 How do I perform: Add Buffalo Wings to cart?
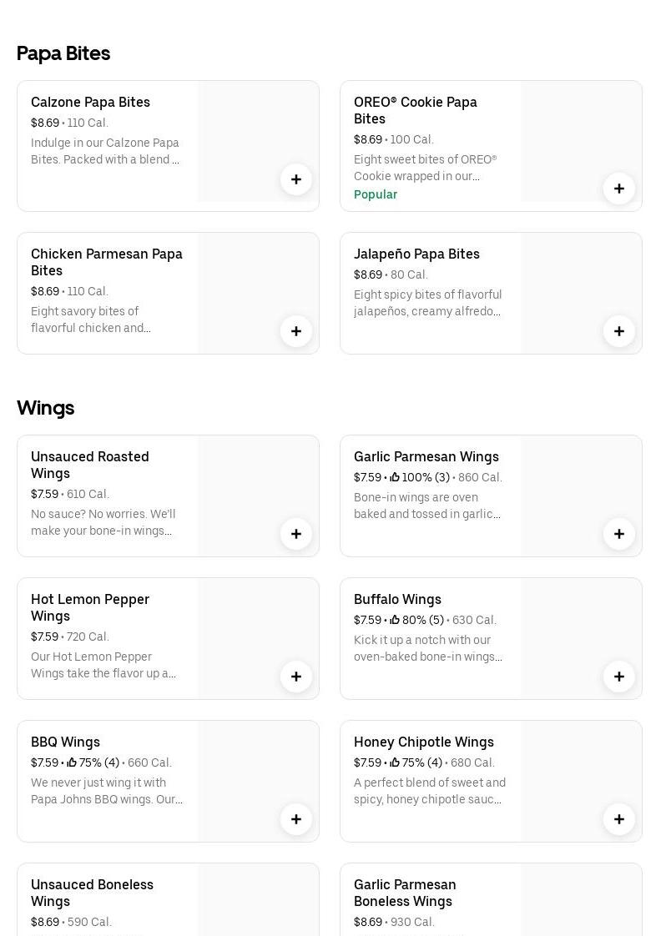point(619,677)
